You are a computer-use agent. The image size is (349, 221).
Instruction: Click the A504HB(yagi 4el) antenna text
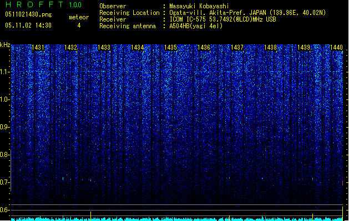[x=196, y=26]
